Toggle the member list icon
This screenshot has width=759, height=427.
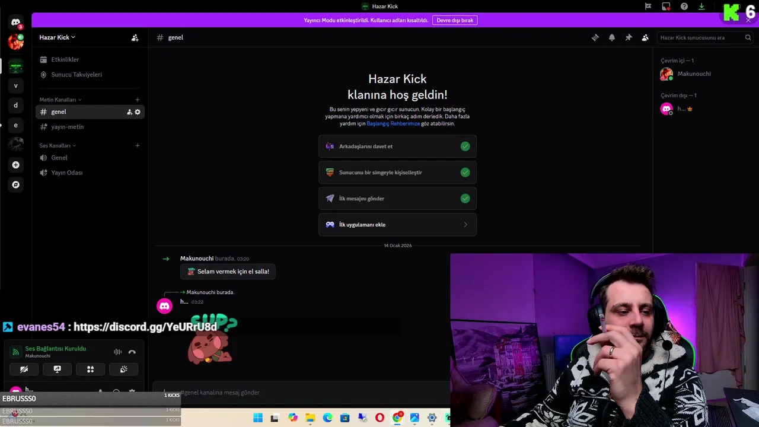tap(645, 37)
